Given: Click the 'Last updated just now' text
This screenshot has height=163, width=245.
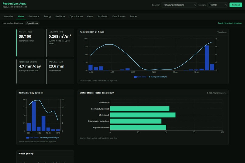Looking at the screenshot, I should (x=13, y=23).
